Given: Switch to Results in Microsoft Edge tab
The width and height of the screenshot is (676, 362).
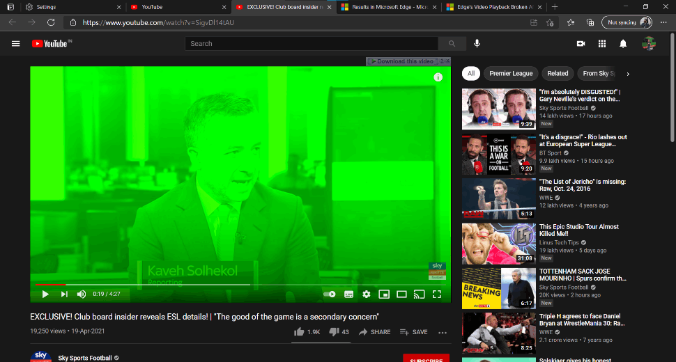Looking at the screenshot, I should click(388, 7).
